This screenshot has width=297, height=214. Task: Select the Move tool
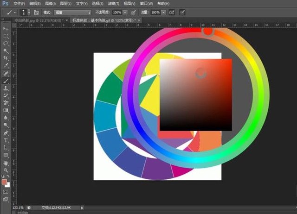coord(6,29)
